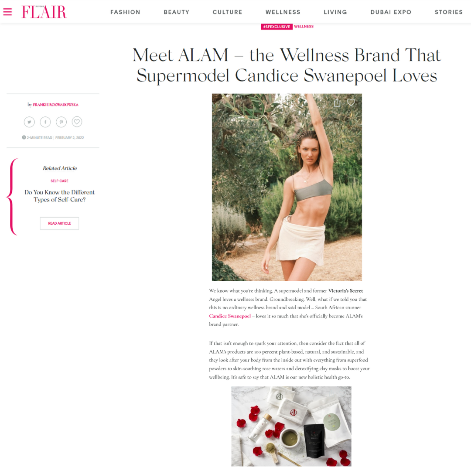Open the hamburger menu icon
Image resolution: width=471 pixels, height=471 pixels.
(x=7, y=12)
